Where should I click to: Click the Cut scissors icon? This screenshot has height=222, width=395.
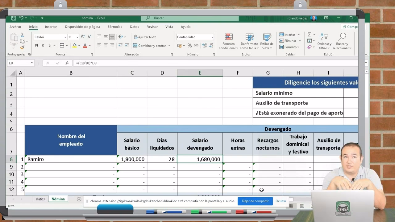22,35
